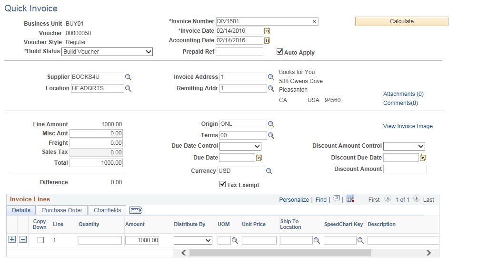The width and height of the screenshot is (478, 264).
Task: Go to next row in Invoice Lines
Action: click(417, 198)
